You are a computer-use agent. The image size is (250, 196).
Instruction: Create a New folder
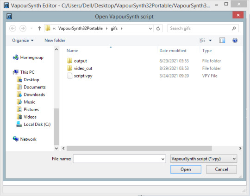click(55, 40)
